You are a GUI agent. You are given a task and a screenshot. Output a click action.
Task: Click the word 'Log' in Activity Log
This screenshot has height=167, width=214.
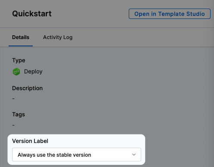coord(68,37)
